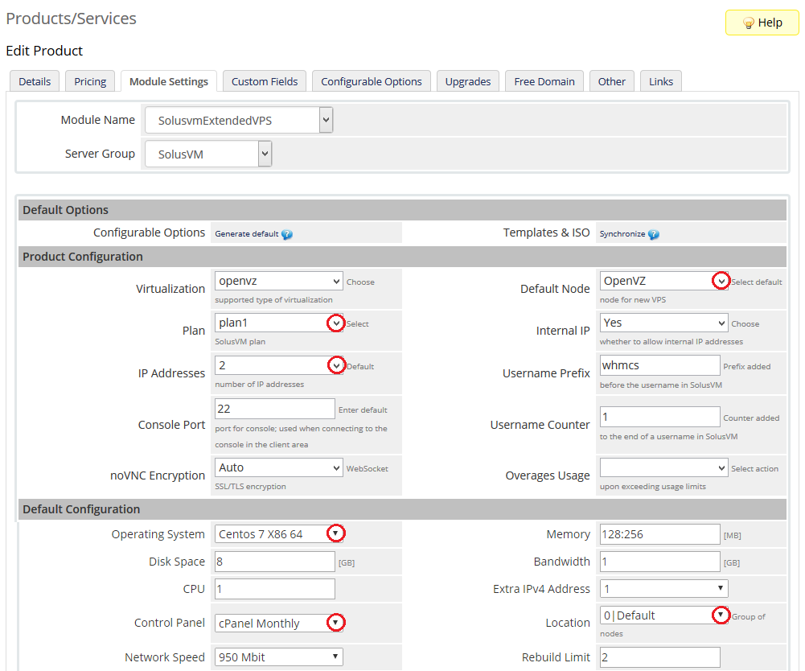
Task: Open the Help button
Action: pos(762,23)
